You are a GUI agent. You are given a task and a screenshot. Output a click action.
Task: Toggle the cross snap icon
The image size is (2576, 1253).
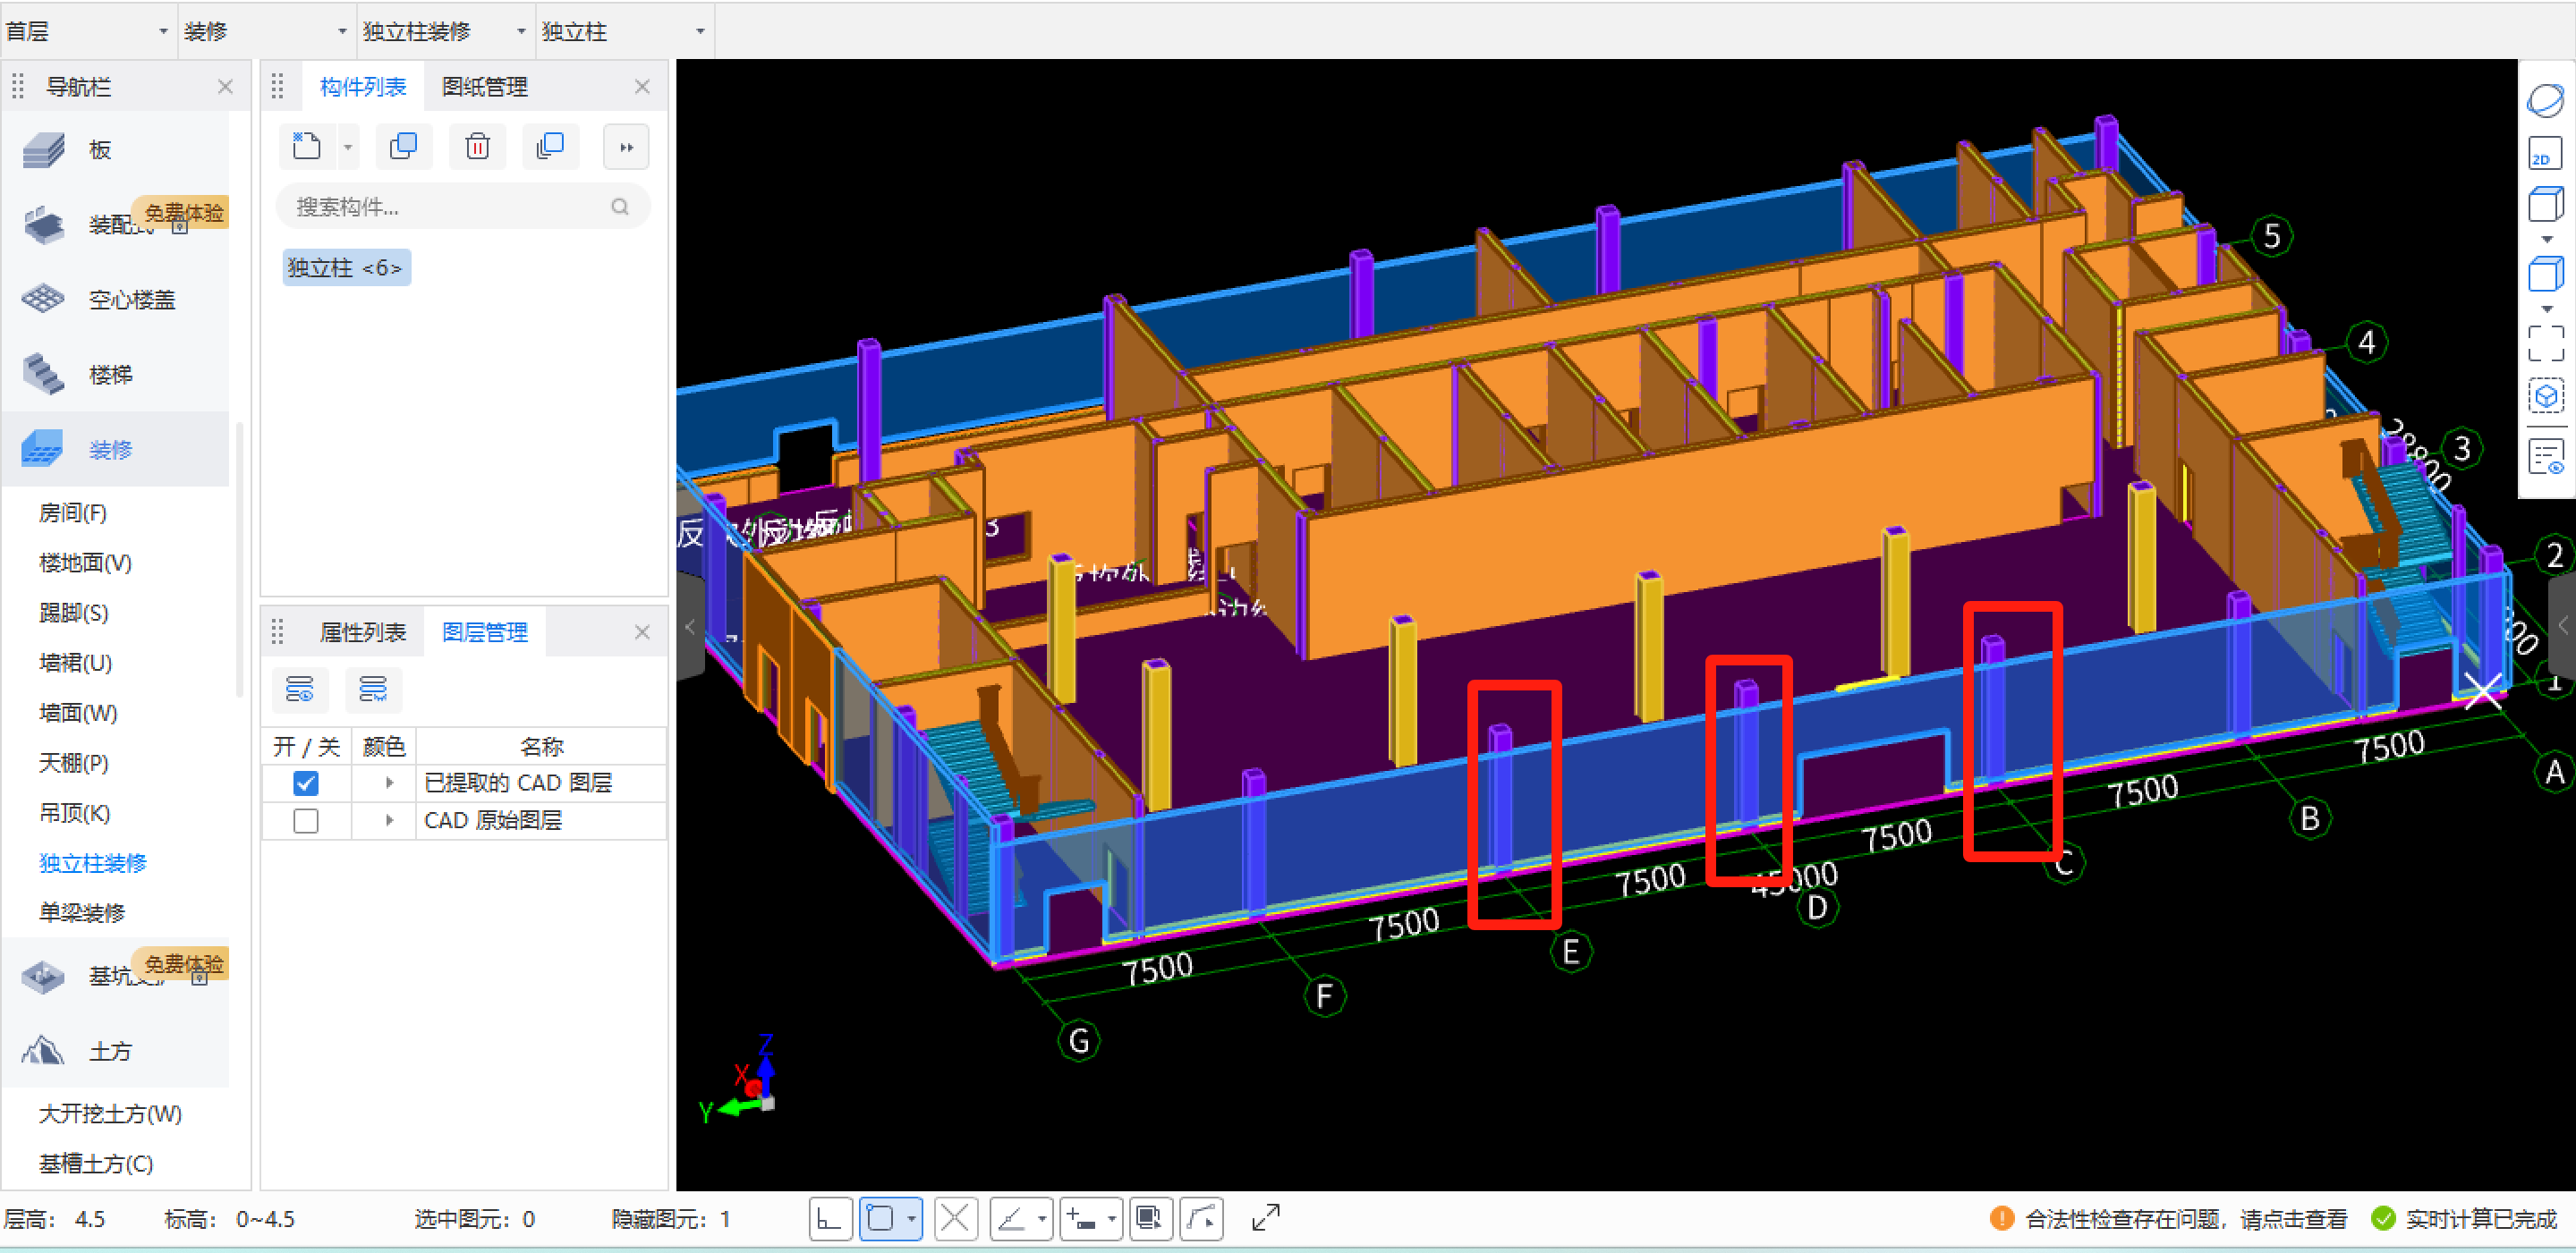(x=956, y=1219)
